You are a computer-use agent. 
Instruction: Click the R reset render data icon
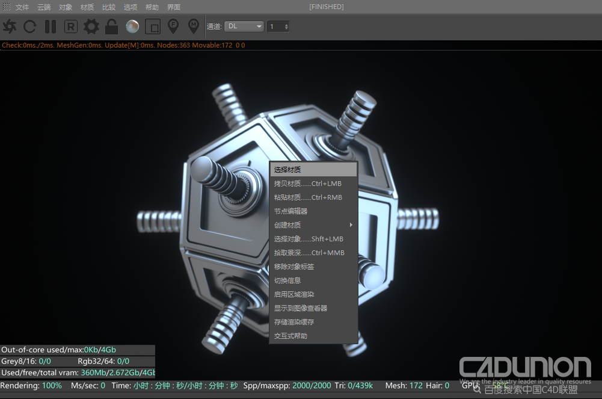pyautogui.click(x=70, y=26)
